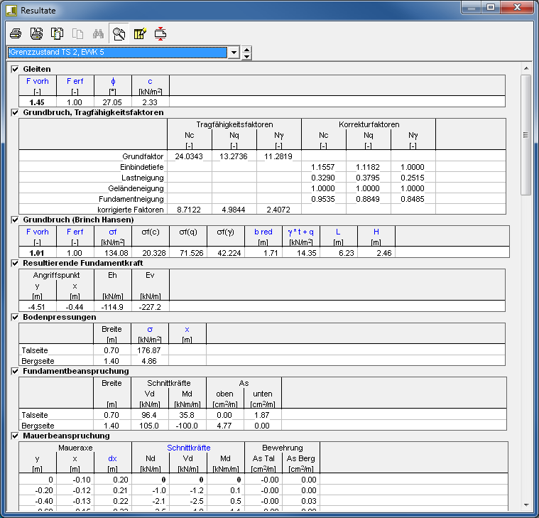Click the blue Schnittkräfte header in Mauerbeanspruchung
Viewport: 539px width, 518px height.
click(187, 448)
